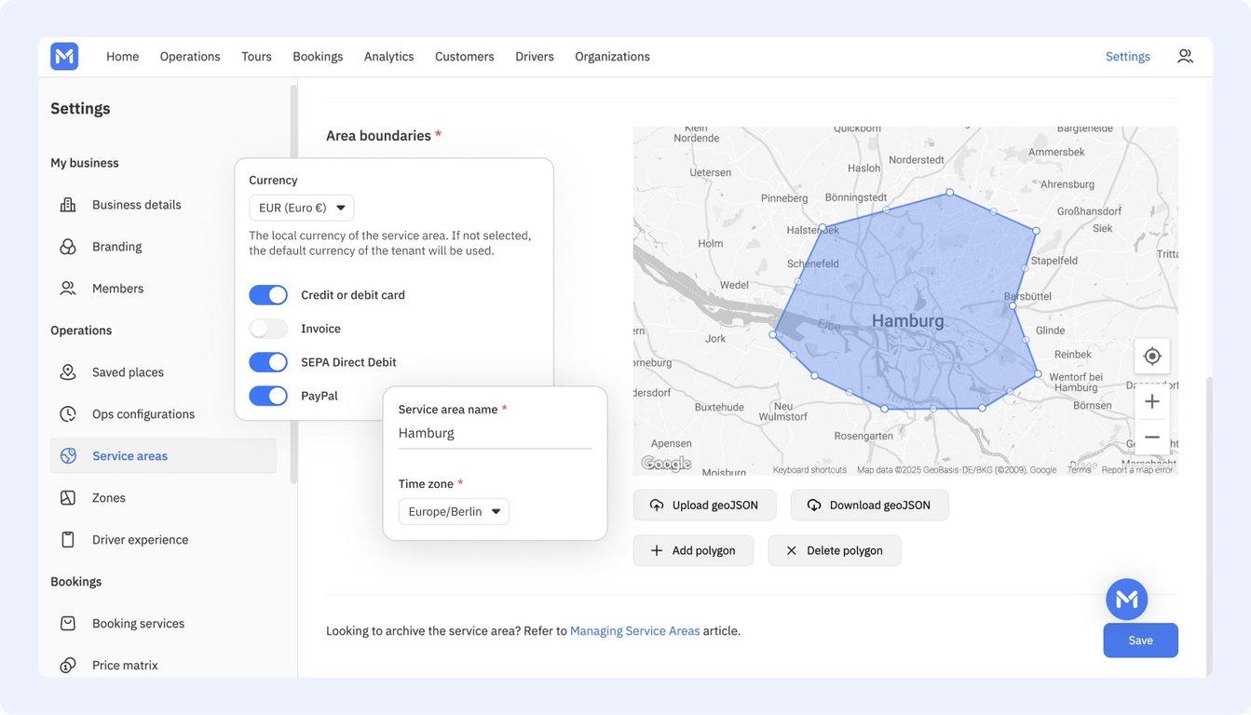This screenshot has width=1251, height=715.
Task: Open the Drivers page
Action: 535,57
